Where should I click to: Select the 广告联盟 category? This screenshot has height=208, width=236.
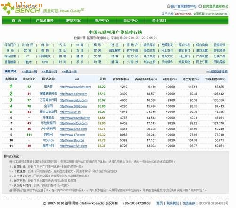[202, 56]
